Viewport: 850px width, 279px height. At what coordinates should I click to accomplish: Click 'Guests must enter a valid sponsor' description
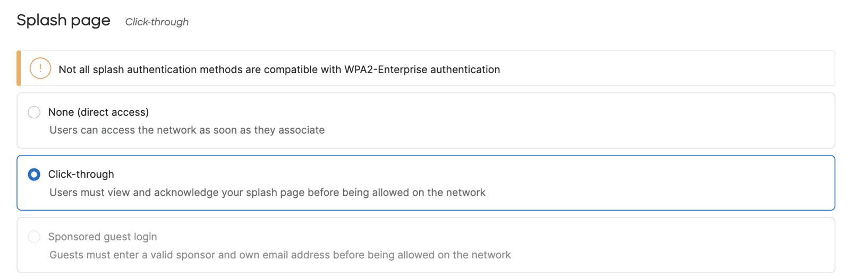pyautogui.click(x=280, y=255)
